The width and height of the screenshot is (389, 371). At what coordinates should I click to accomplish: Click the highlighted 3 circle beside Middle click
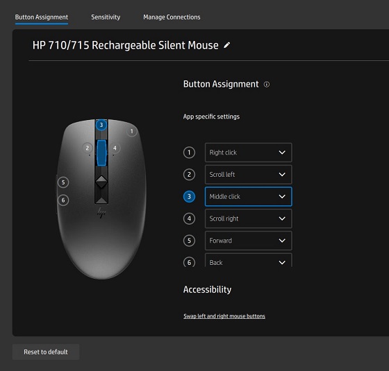189,197
